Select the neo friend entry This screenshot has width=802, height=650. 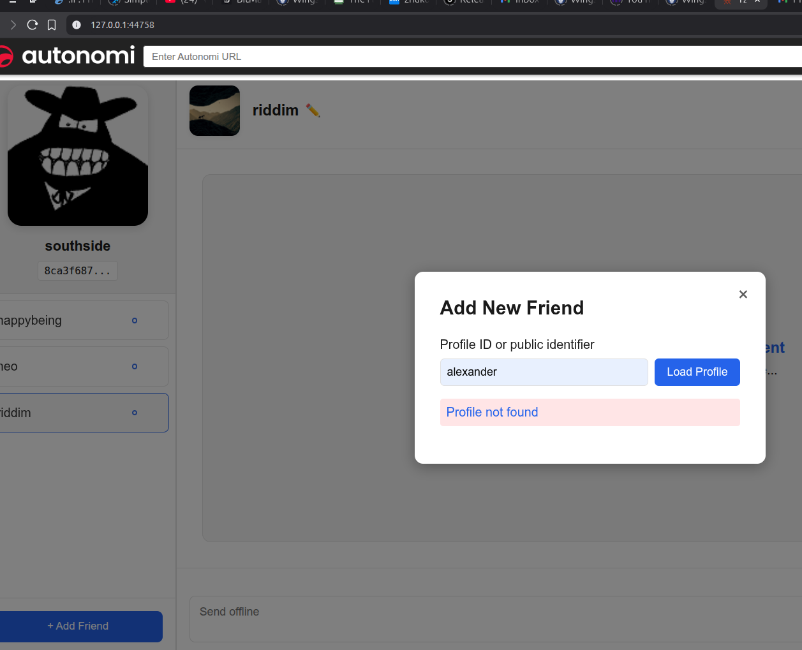pyautogui.click(x=83, y=366)
